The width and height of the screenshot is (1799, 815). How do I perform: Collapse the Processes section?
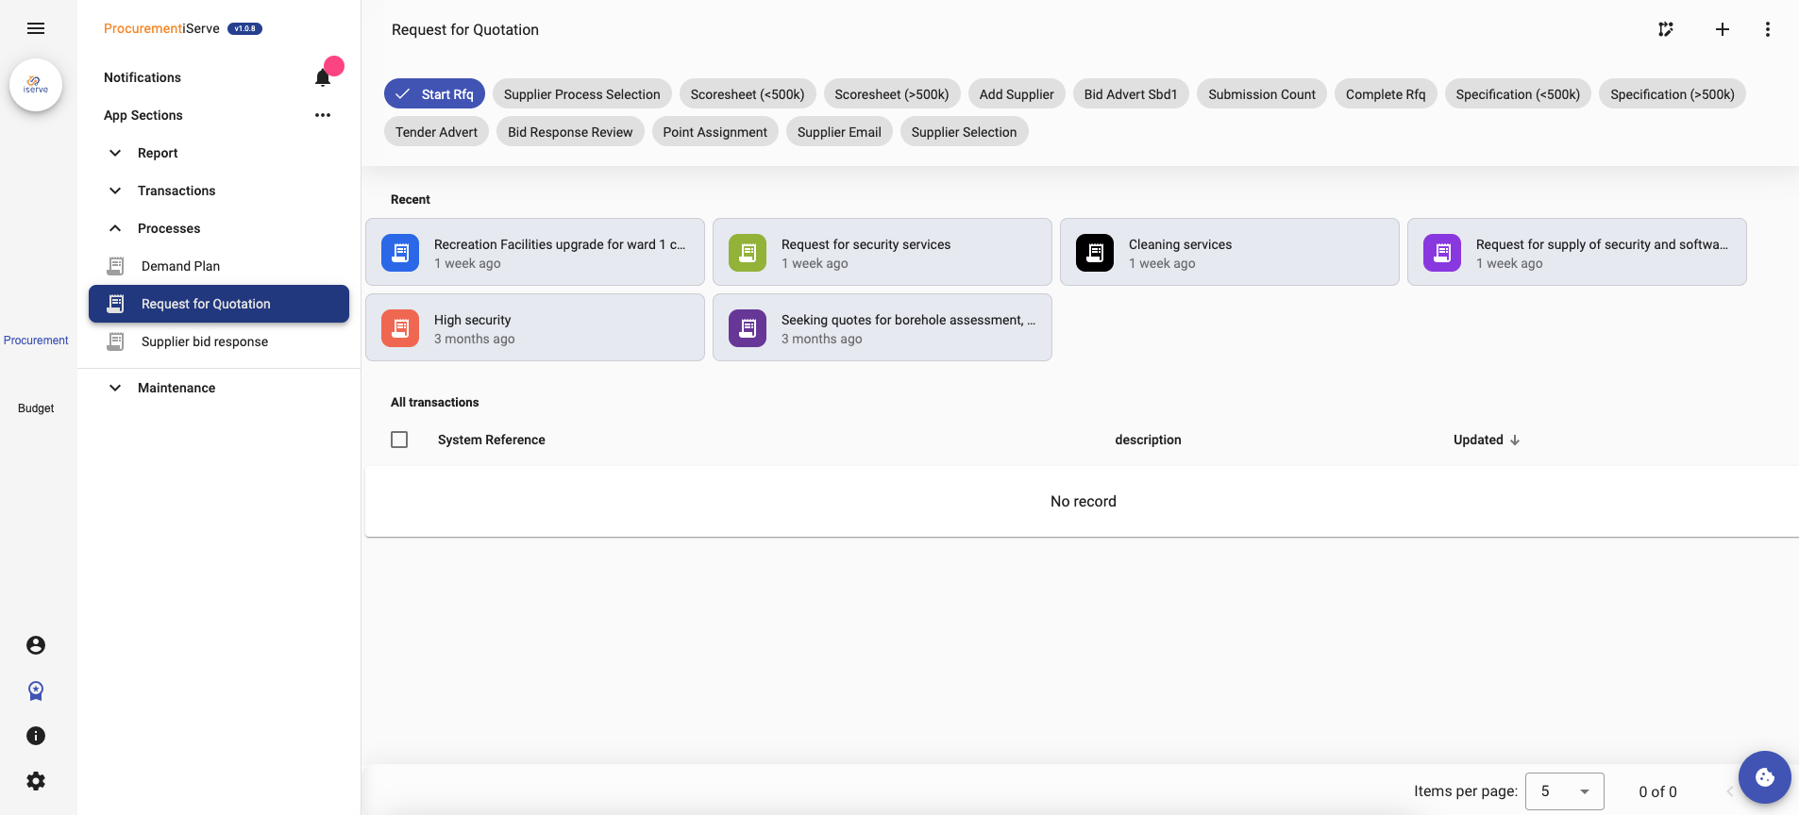[x=168, y=228]
